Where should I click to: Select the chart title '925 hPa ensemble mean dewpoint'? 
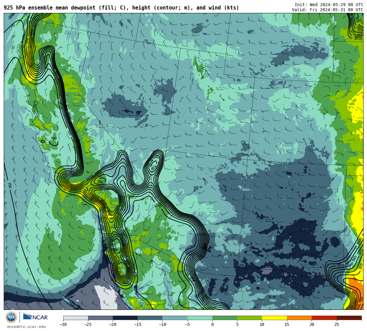pyautogui.click(x=50, y=8)
